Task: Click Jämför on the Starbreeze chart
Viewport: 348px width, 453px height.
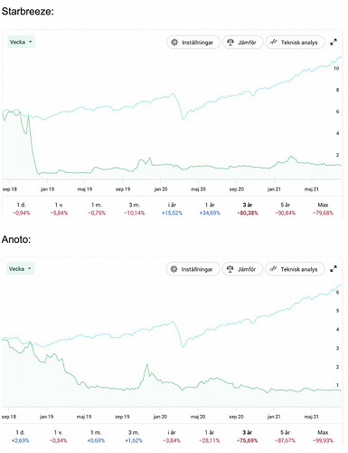Action: click(x=243, y=43)
